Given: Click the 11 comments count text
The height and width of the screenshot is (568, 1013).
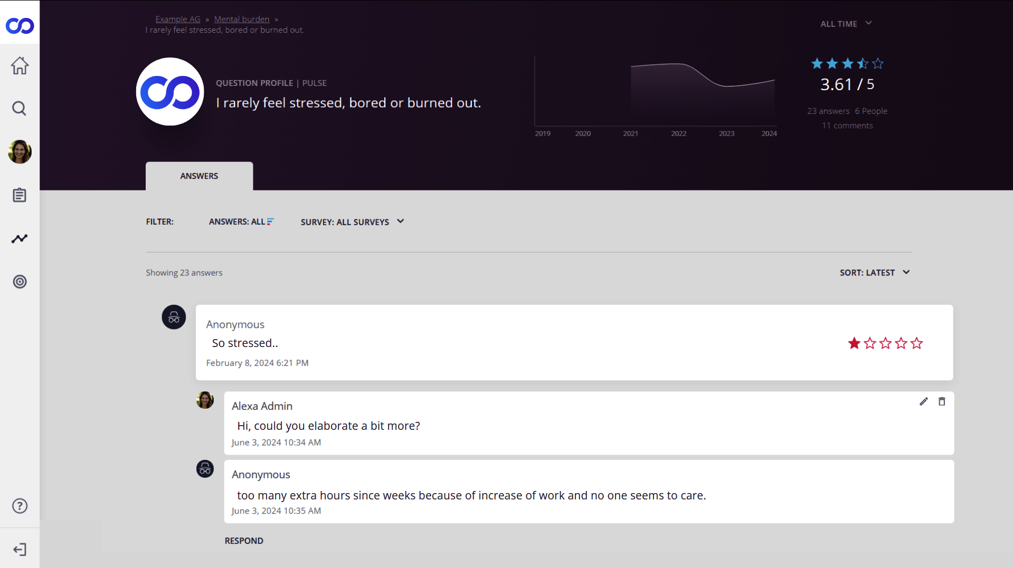Looking at the screenshot, I should click(x=847, y=126).
